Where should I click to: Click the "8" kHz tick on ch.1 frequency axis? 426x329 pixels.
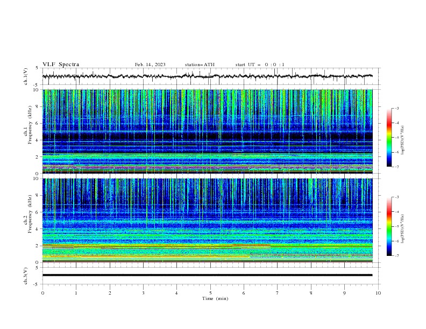pyautogui.click(x=38, y=106)
